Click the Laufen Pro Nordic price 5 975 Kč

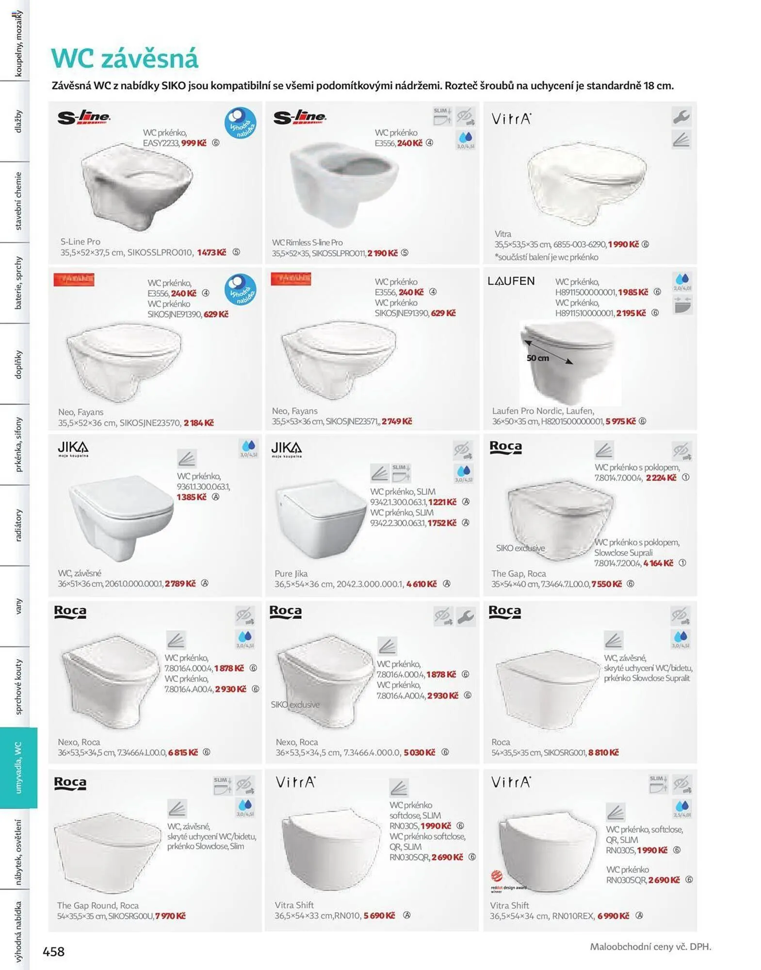coord(620,421)
